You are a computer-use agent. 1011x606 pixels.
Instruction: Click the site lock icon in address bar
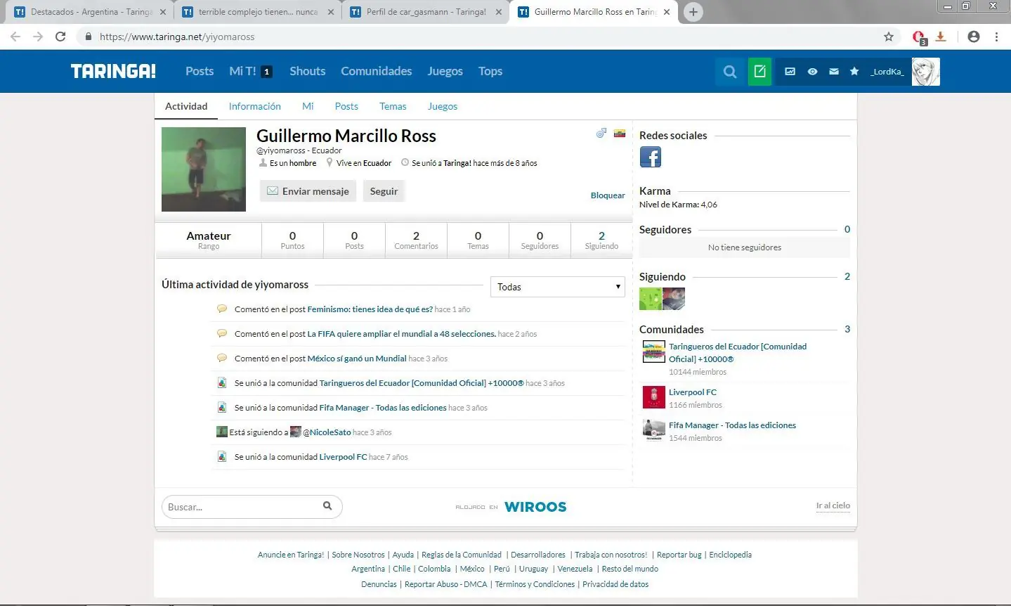coord(88,37)
